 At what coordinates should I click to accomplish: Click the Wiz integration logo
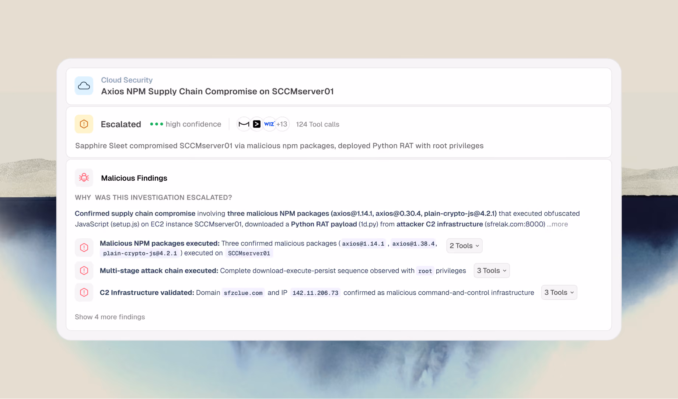[269, 124]
